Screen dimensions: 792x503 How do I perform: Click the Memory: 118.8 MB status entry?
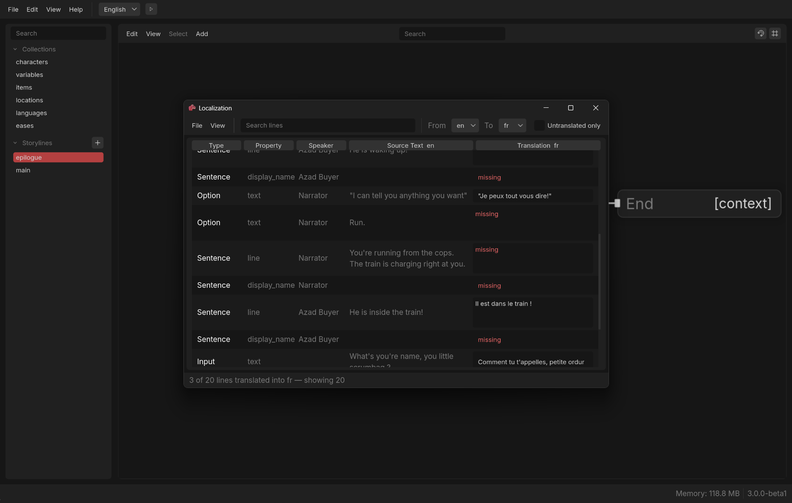[x=707, y=493]
